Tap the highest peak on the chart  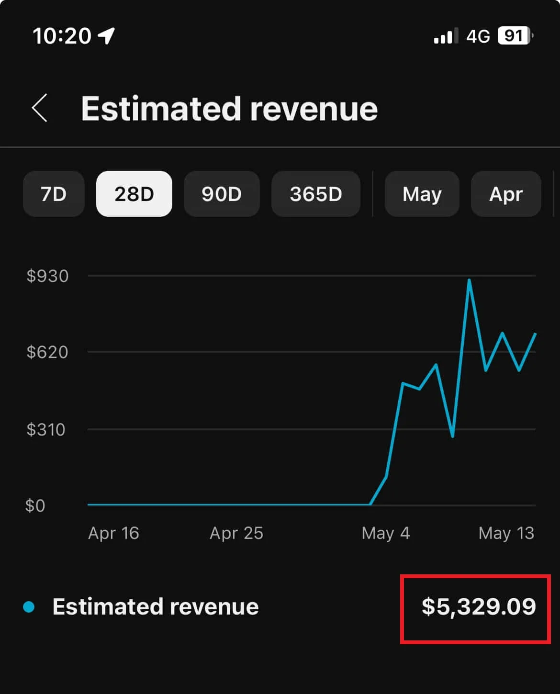[x=469, y=280]
